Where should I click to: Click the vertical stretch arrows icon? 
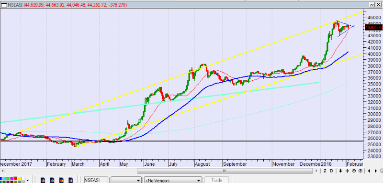(x=340, y=171)
